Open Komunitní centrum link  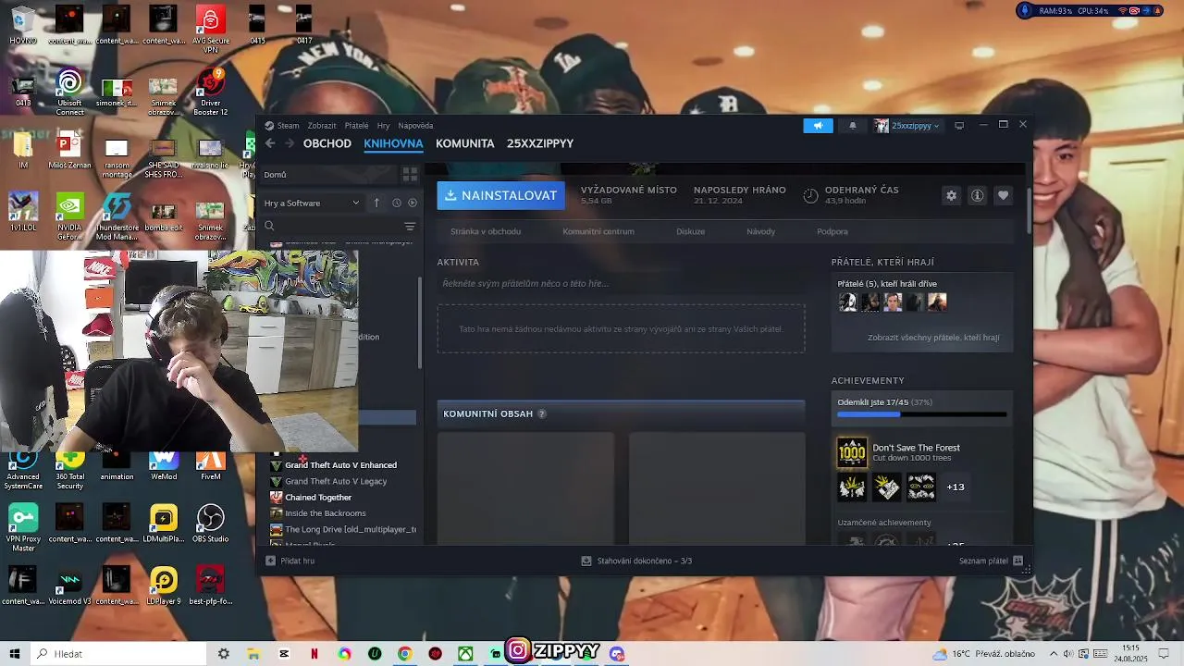click(598, 231)
